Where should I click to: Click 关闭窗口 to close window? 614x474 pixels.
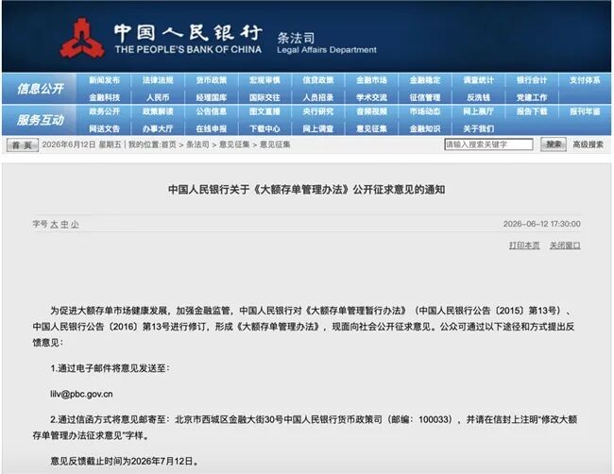click(565, 245)
